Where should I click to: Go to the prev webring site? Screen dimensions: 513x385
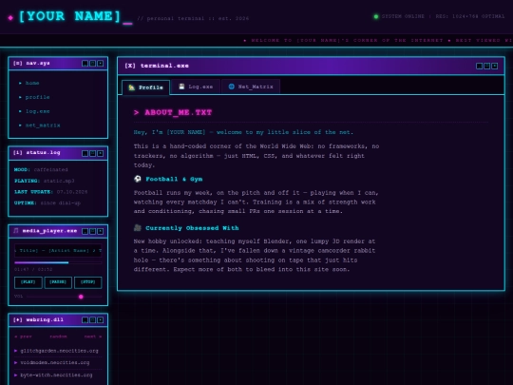(x=23, y=337)
